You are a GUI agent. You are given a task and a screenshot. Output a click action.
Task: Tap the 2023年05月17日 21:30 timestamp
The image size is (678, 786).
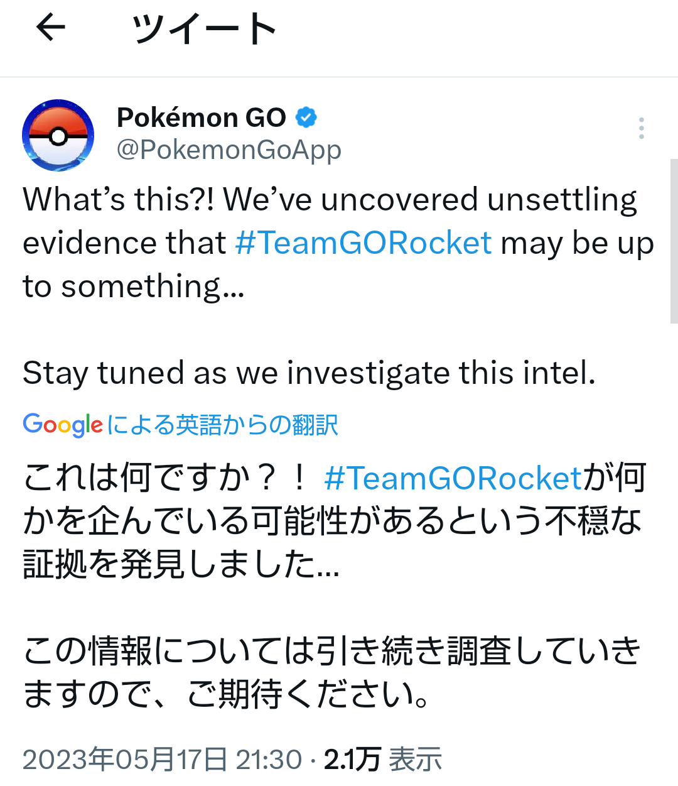163,760
